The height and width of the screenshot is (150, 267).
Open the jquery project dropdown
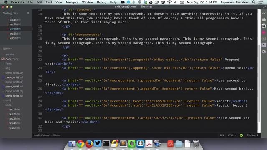7,48
